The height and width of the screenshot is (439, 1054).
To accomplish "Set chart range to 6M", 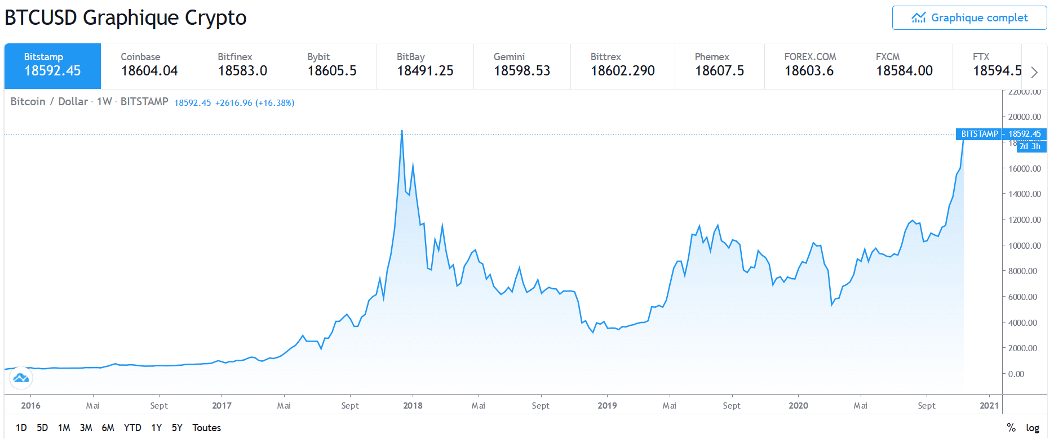I will click(x=108, y=428).
